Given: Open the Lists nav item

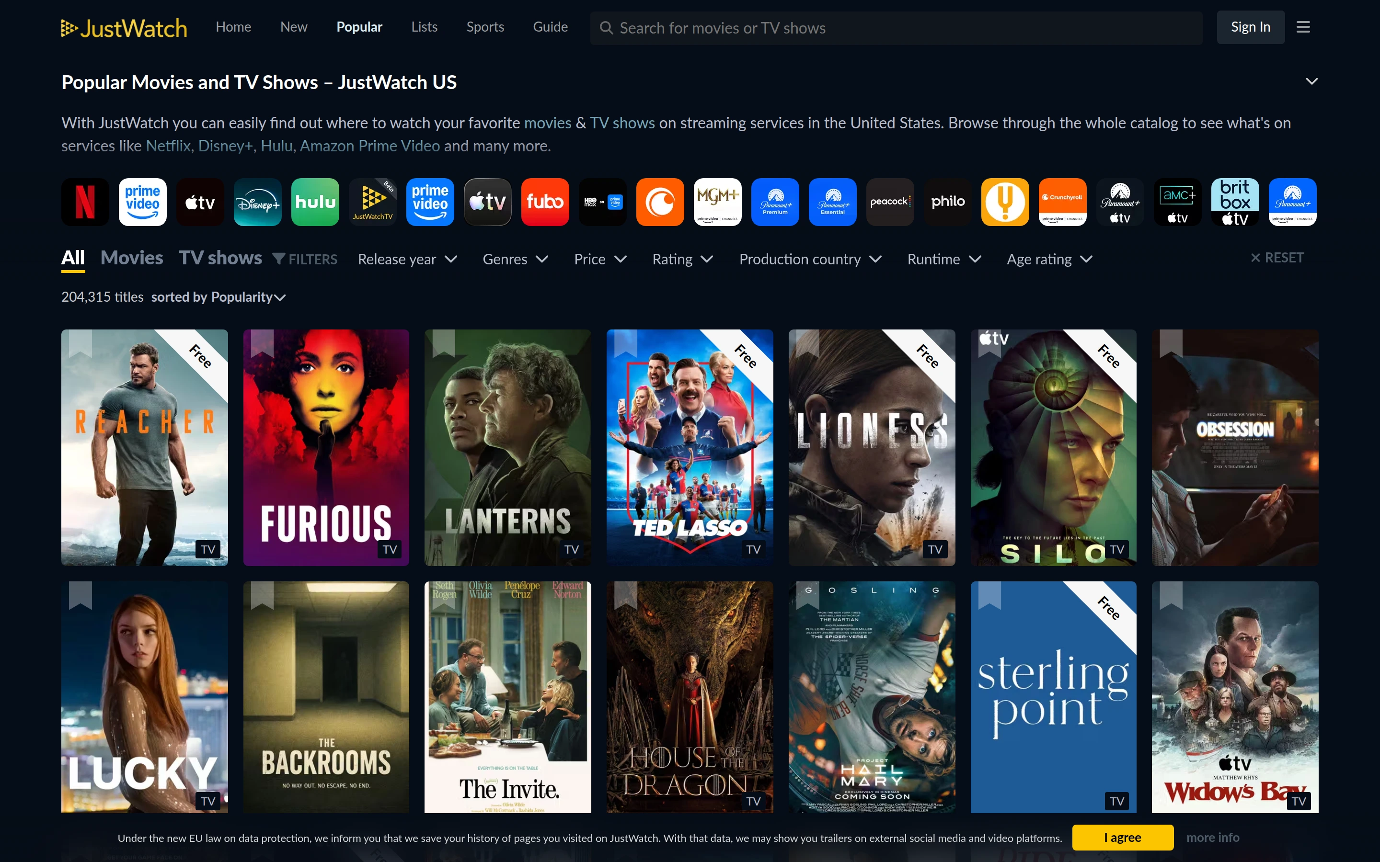Looking at the screenshot, I should (x=424, y=27).
